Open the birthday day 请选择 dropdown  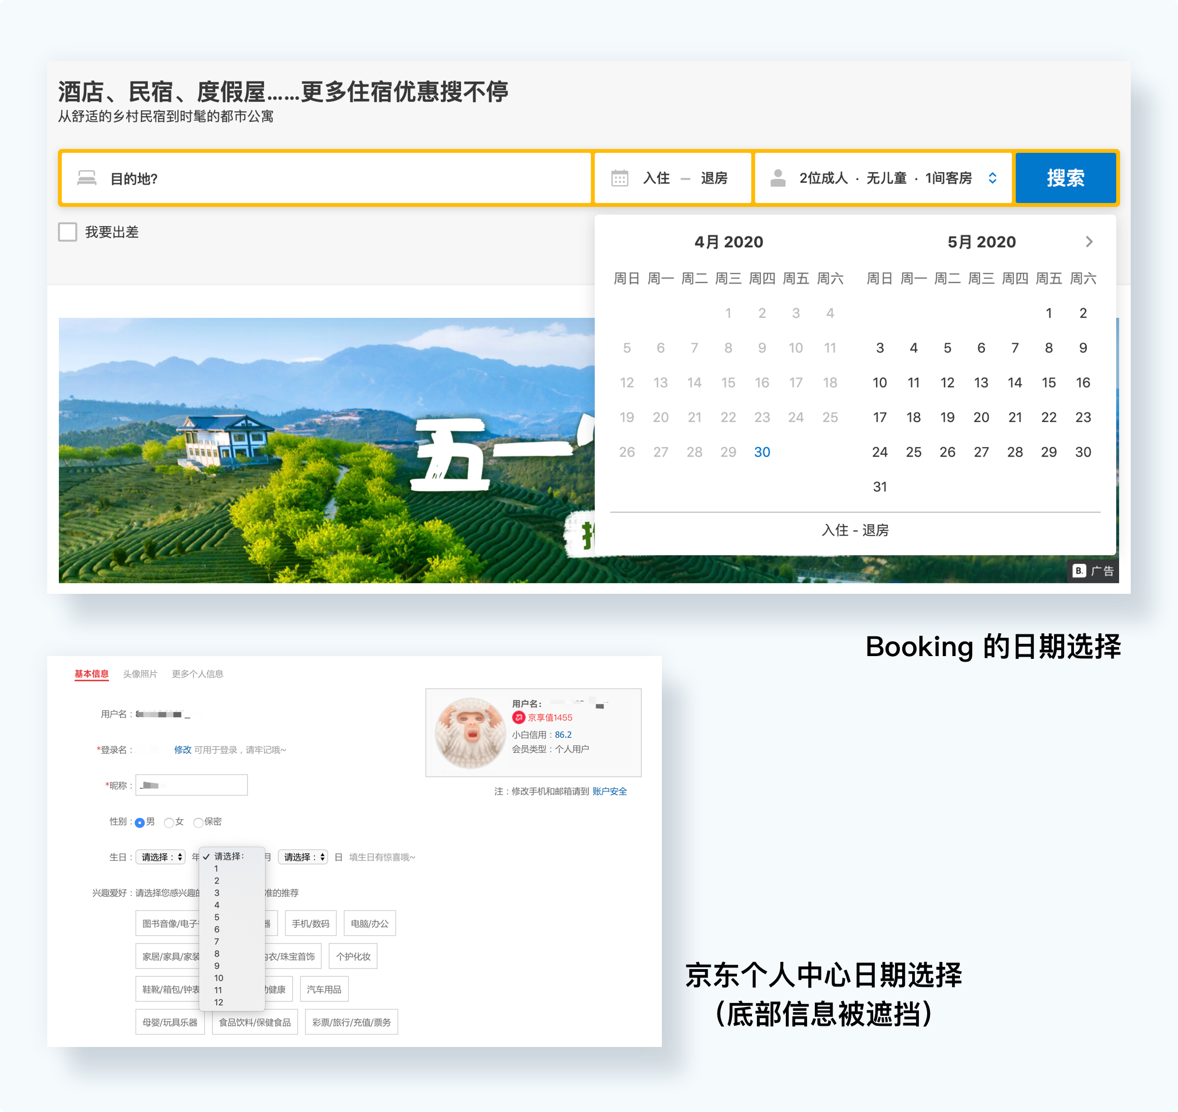[303, 857]
